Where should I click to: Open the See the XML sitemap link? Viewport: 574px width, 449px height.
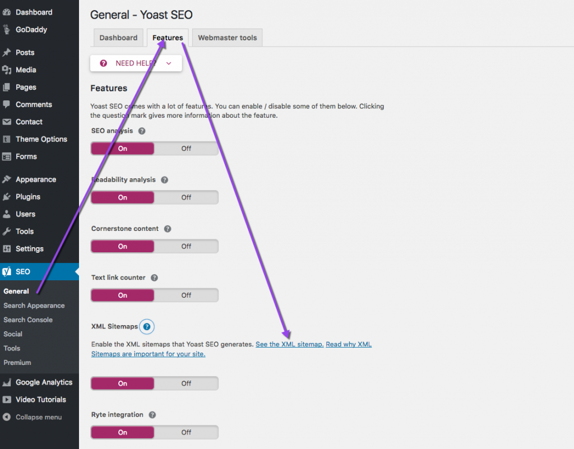(x=289, y=344)
